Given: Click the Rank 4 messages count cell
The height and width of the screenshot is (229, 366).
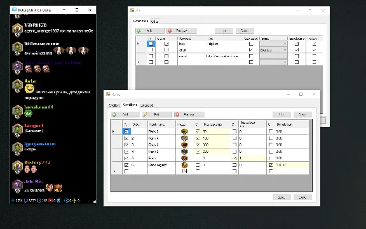Looking at the screenshot, I should tap(216, 138).
